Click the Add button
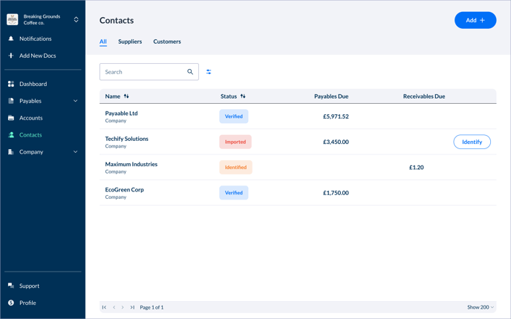 point(475,20)
